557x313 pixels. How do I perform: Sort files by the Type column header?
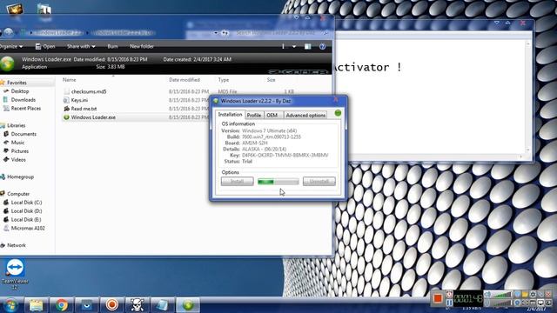(224, 80)
